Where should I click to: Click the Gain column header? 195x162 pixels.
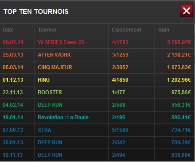tap(164, 30)
